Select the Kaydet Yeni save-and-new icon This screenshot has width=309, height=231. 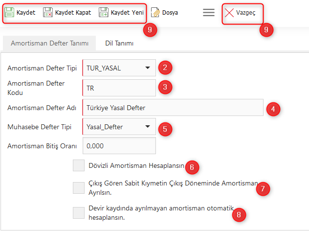click(x=104, y=13)
